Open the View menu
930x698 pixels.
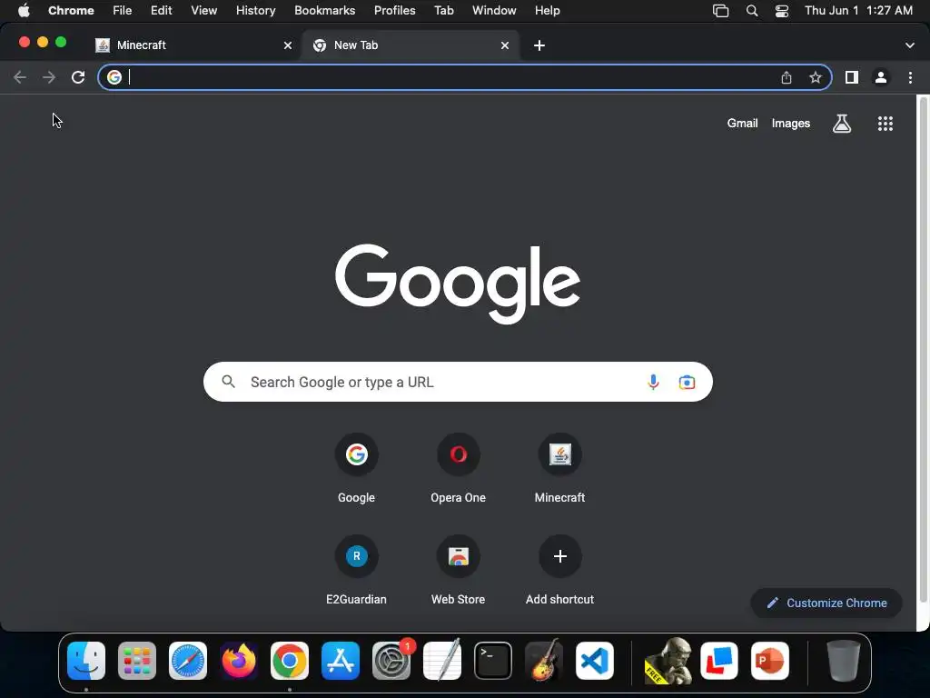[x=204, y=11]
